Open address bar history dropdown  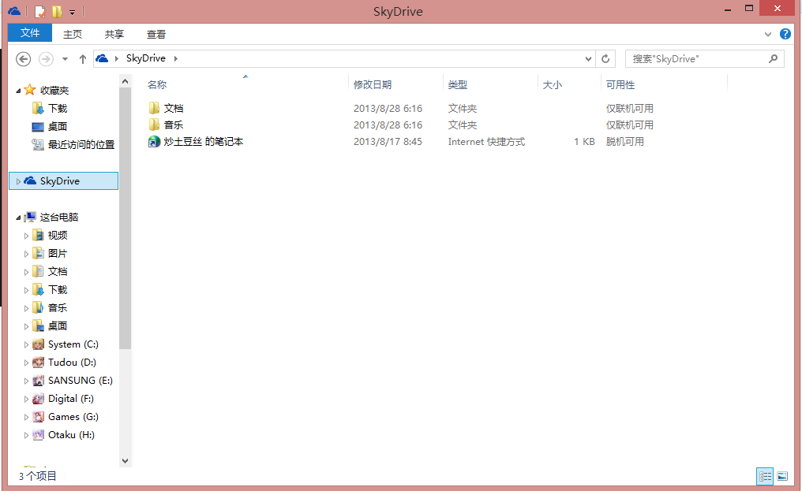[x=588, y=59]
